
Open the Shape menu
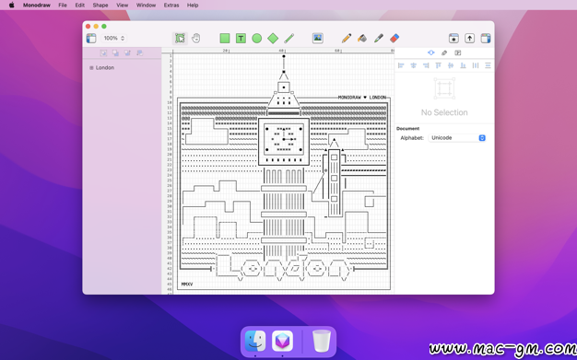(100, 6)
